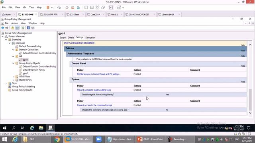
Task: Open Prevent access to the command prompt link
Action: point(94,105)
